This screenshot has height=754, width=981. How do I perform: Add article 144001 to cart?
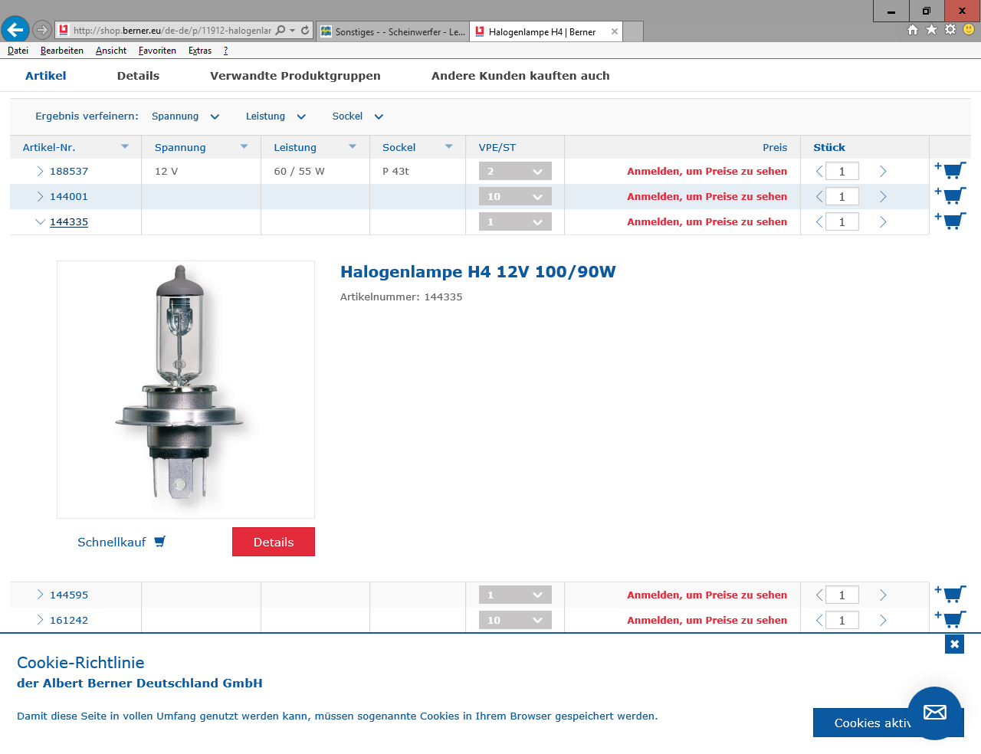coord(950,195)
